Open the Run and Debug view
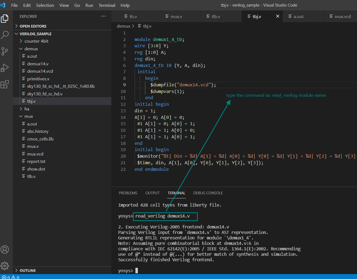 pyautogui.click(x=5, y=68)
